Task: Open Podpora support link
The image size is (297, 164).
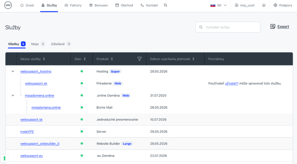Action: tap(283, 5)
